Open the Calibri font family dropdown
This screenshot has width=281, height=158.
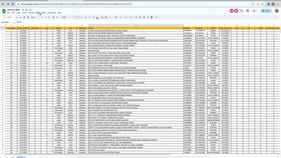[65, 18]
